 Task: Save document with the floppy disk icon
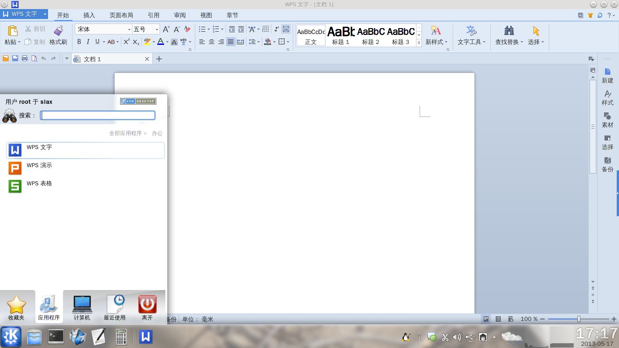click(x=15, y=58)
